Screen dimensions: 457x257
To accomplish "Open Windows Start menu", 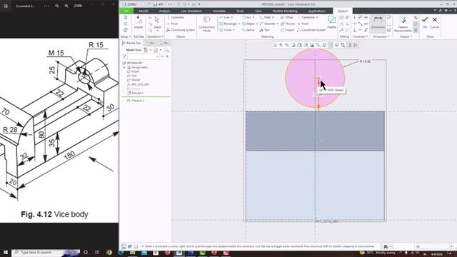I will click(5, 252).
